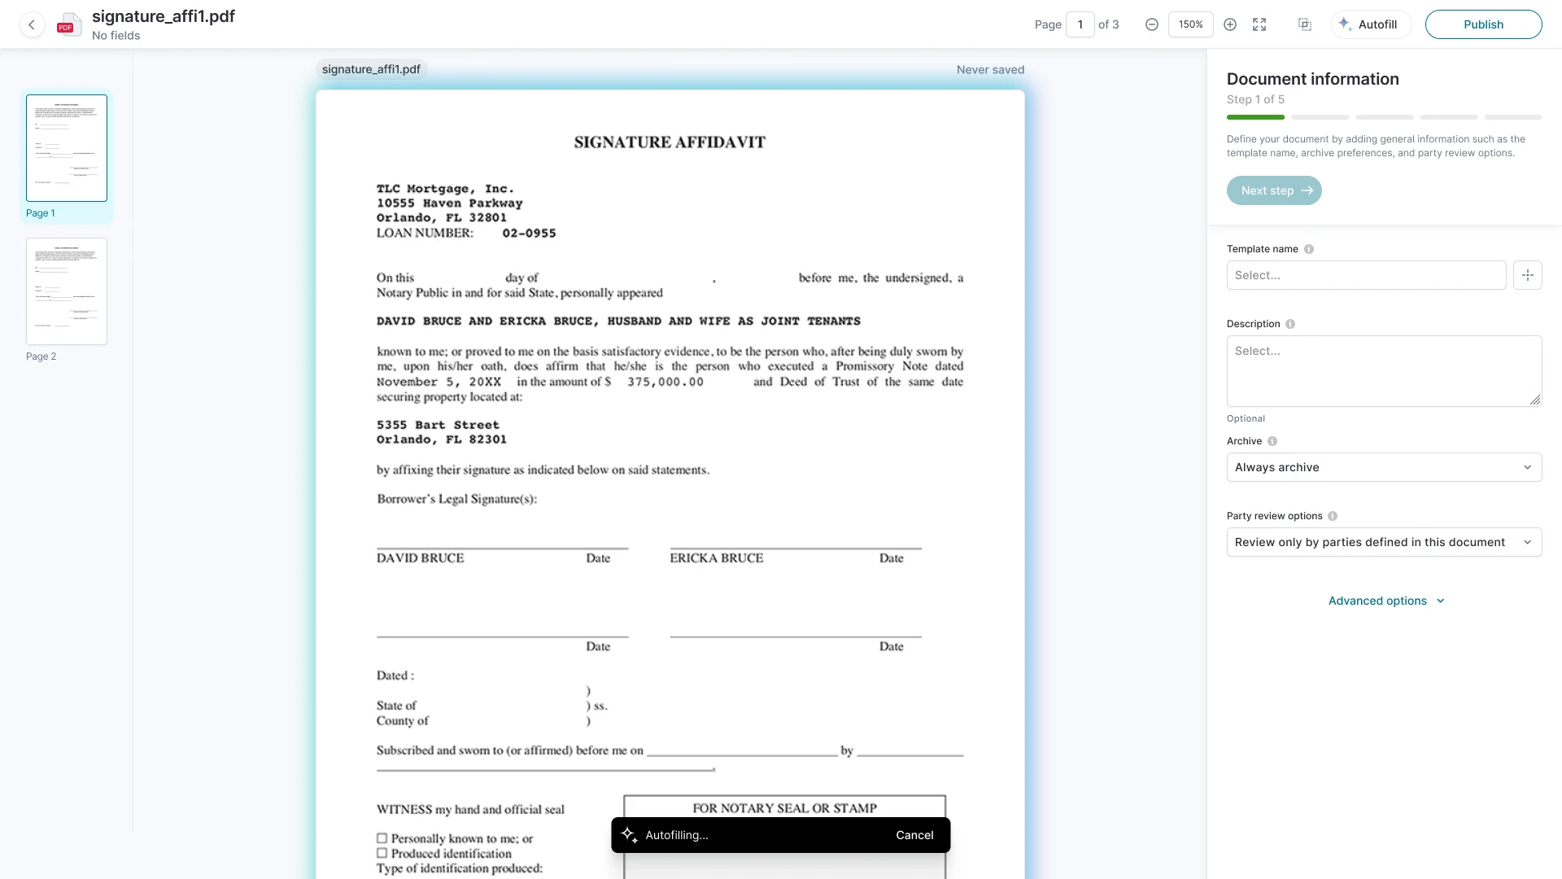Screen dimensions: 1562x879
Task: Open Autofill from the top toolbar
Action: [1372, 24]
